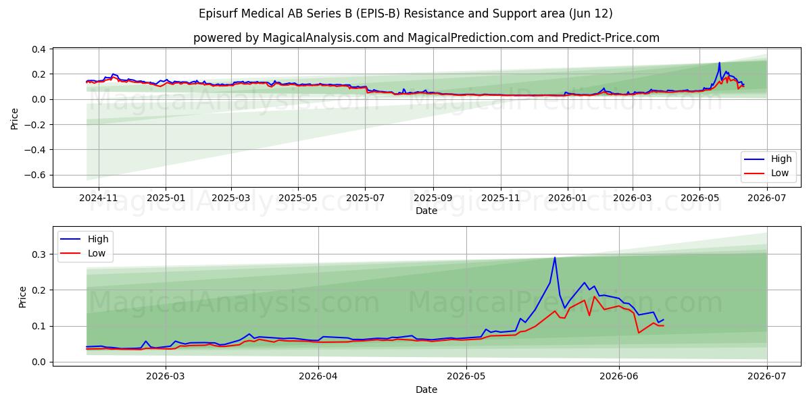Click the upper chart's High price spike peak
This screenshot has width=811, height=405.
[x=719, y=63]
